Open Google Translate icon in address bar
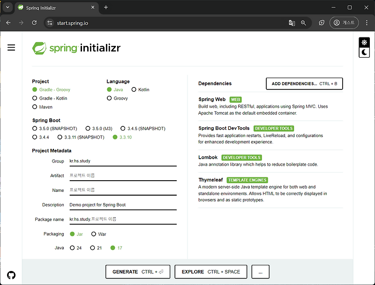The height and width of the screenshot is (285, 375). pos(292,22)
